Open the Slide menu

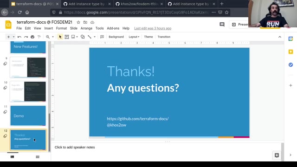pyautogui.click(x=74, y=28)
